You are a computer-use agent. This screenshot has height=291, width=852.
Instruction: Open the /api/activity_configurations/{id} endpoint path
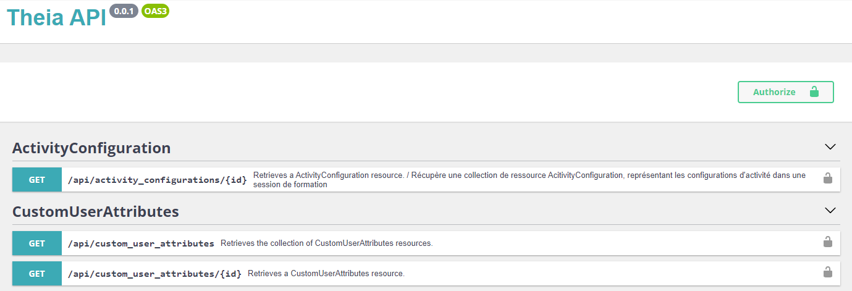pos(158,180)
